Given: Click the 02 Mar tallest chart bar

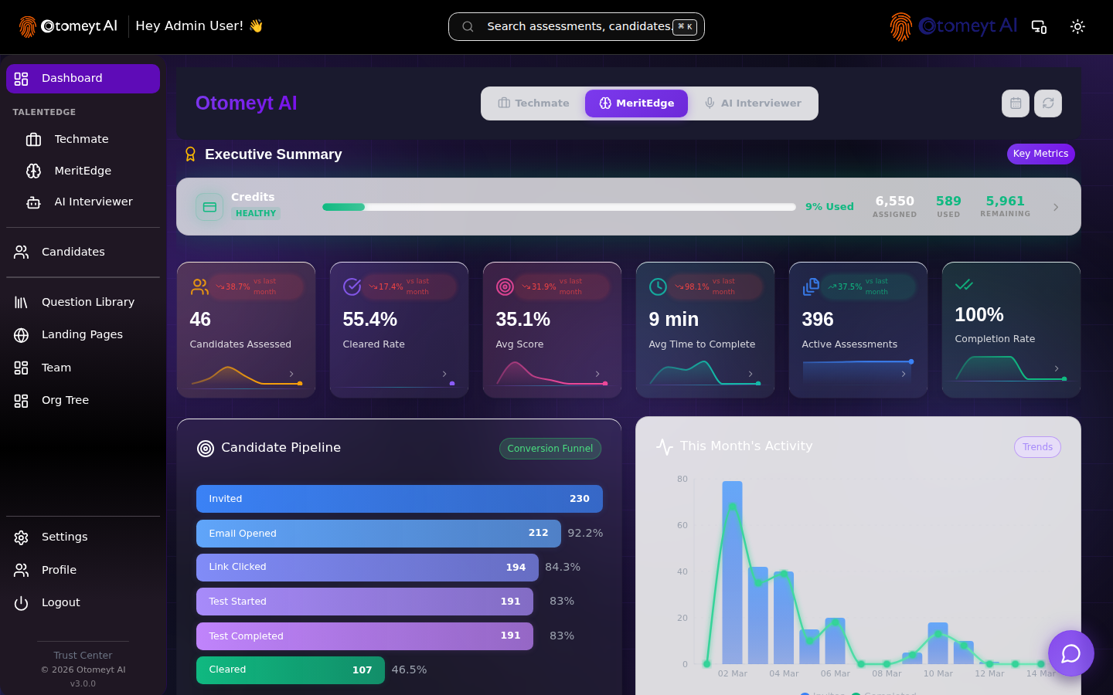Looking at the screenshot, I should (732, 572).
